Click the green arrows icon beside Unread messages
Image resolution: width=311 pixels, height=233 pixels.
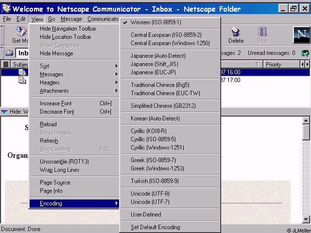[x=305, y=53]
